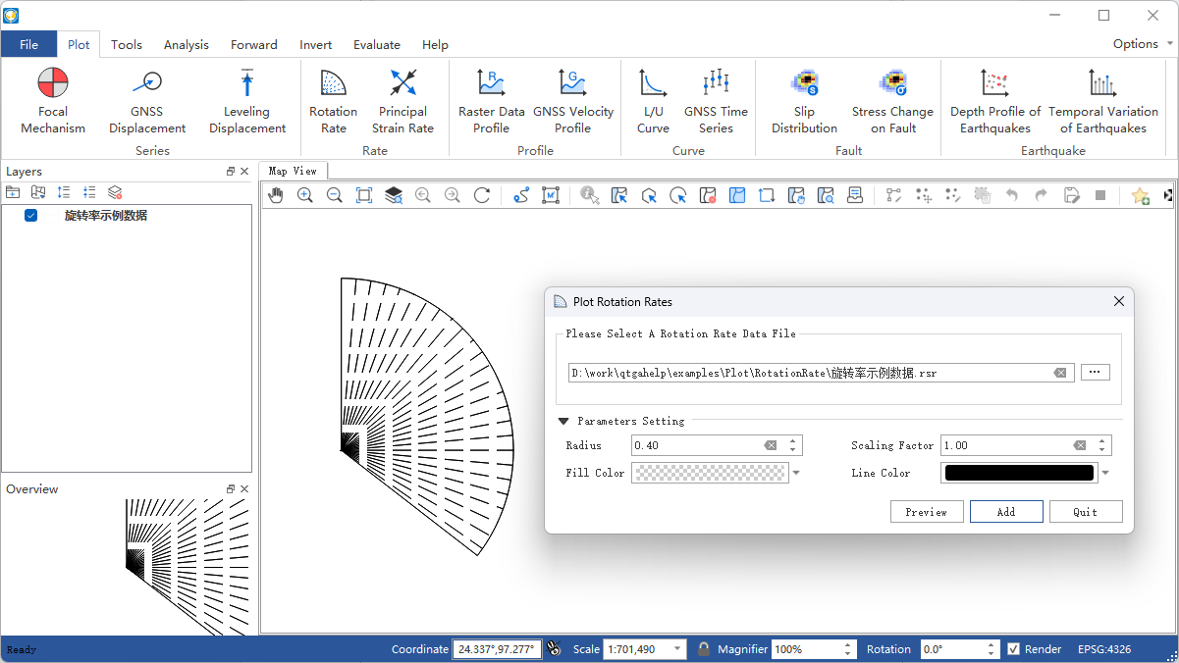Click the refresh map icon

pos(482,195)
